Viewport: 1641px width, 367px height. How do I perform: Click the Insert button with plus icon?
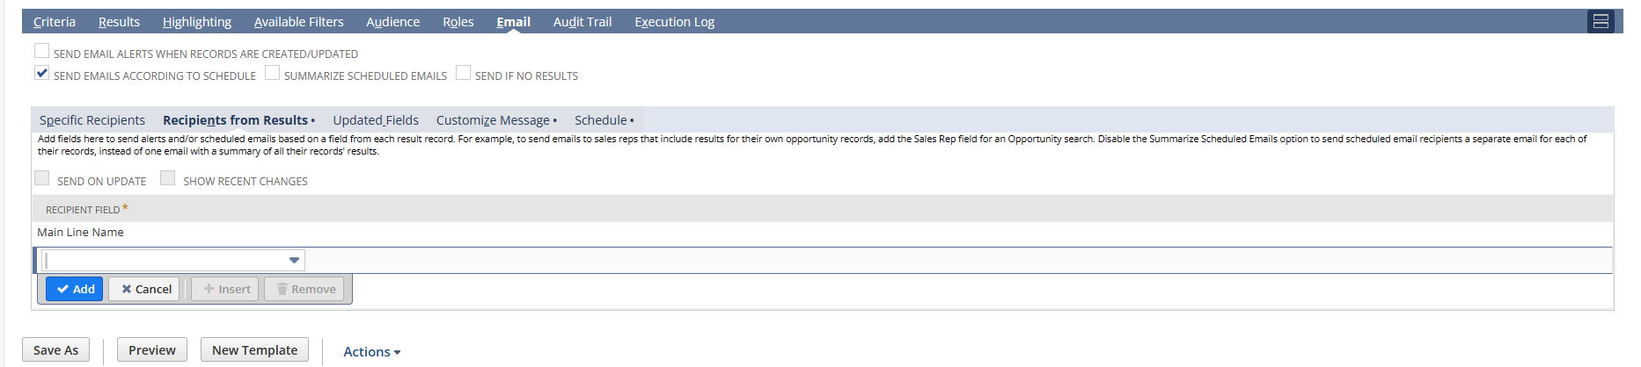point(225,289)
